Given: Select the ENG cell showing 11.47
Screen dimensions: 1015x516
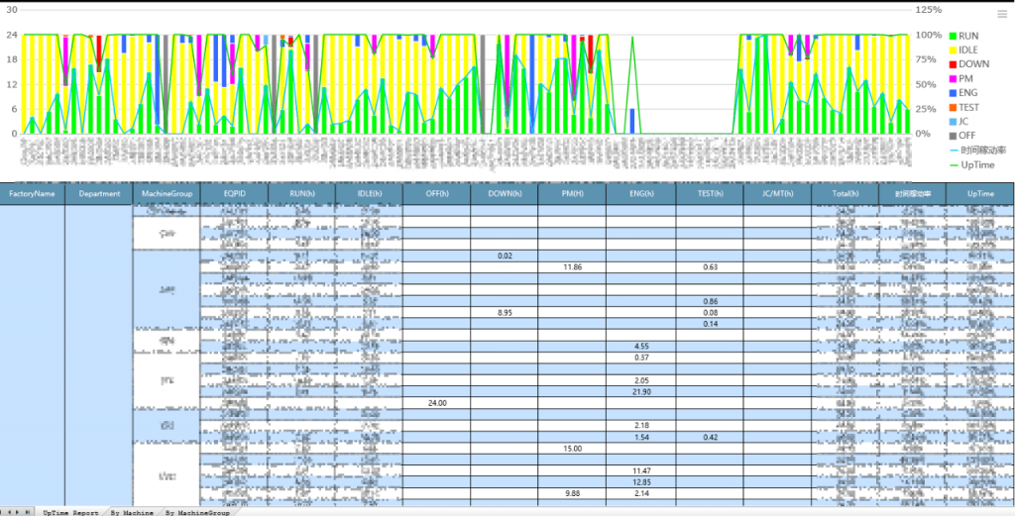Looking at the screenshot, I should [x=641, y=470].
